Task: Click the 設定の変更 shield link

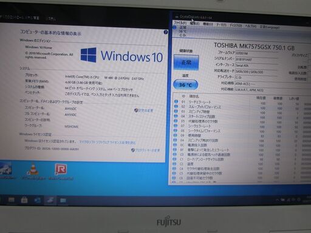Action: pyautogui.click(x=144, y=110)
